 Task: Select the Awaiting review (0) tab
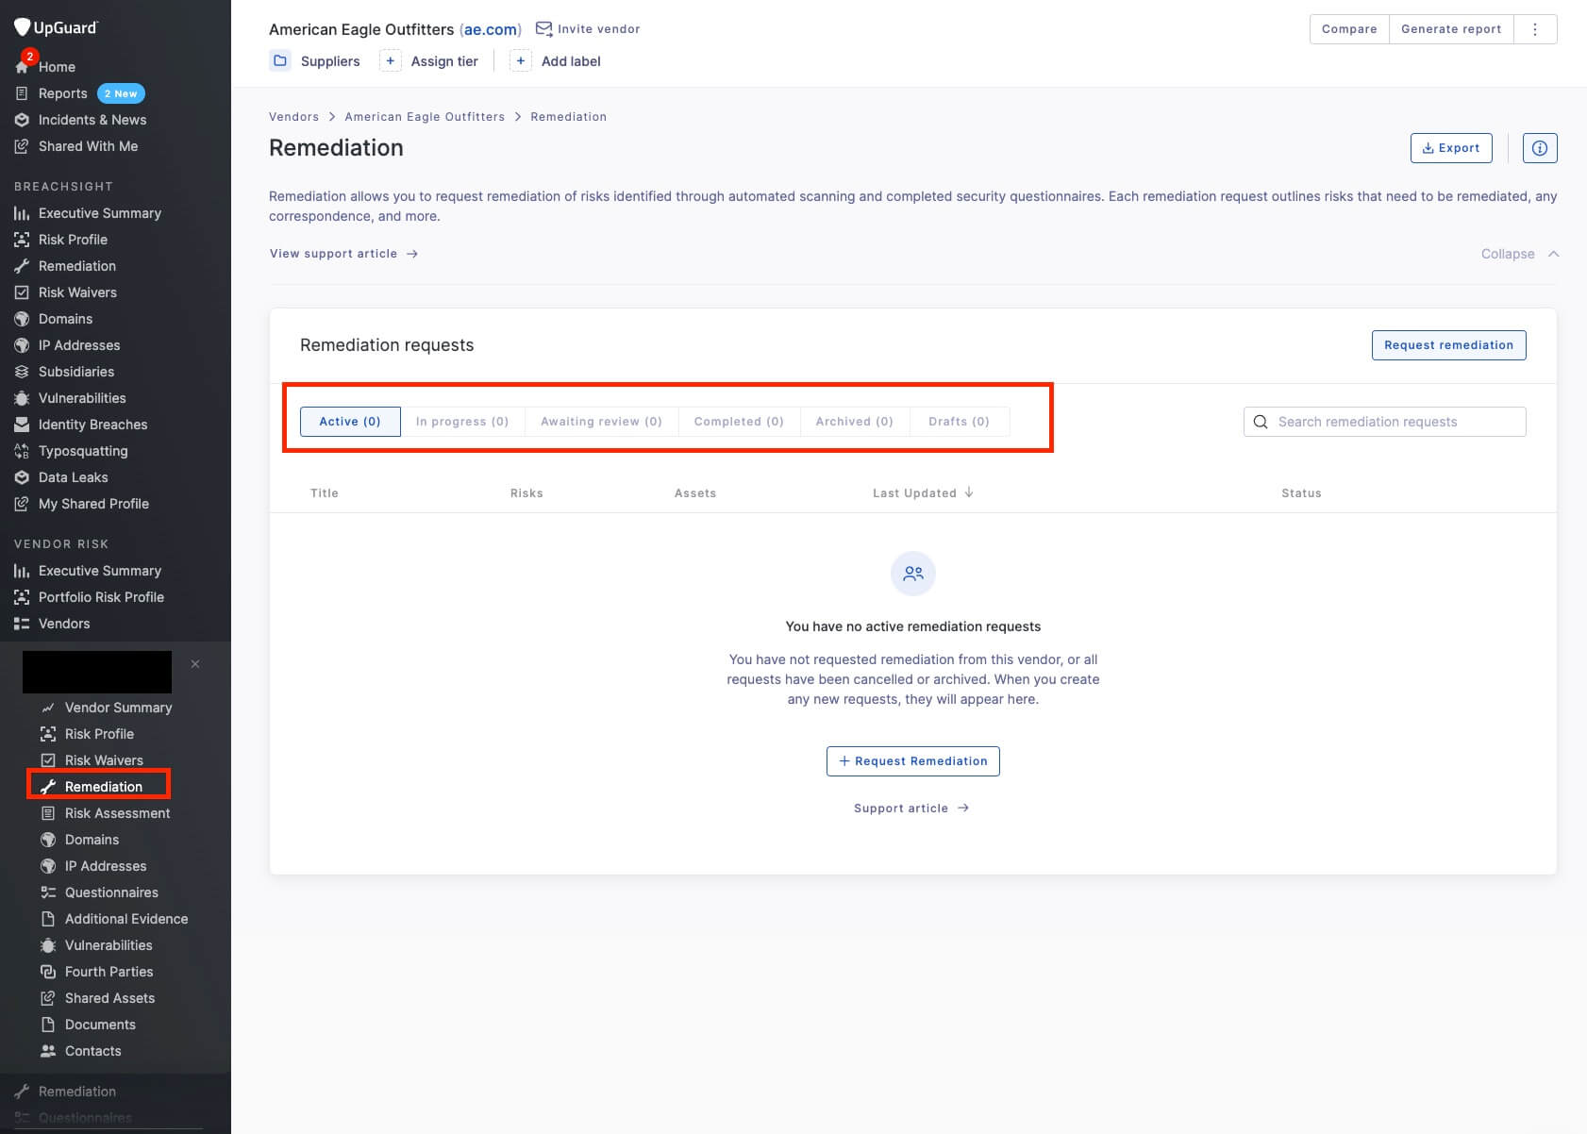tap(601, 422)
